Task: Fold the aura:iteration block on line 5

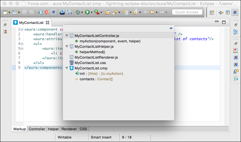Action: point(22,48)
